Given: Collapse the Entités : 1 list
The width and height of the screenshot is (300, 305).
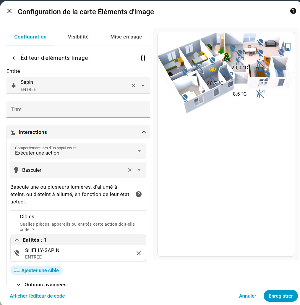Looking at the screenshot, I should pyautogui.click(x=17, y=240).
